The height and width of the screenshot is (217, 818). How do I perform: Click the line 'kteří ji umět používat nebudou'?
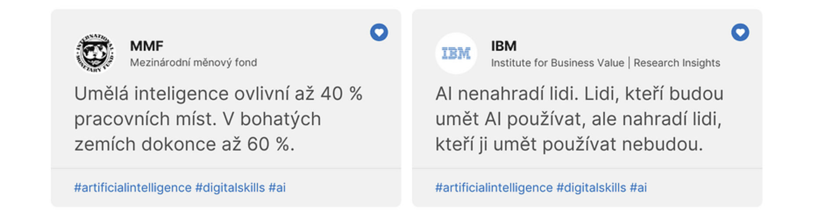pyautogui.click(x=569, y=144)
